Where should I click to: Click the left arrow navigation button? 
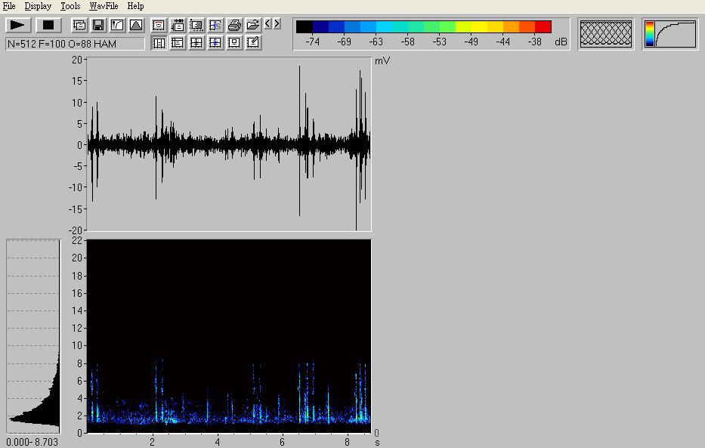point(268,24)
